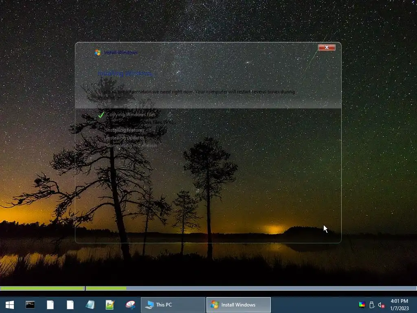Image resolution: width=417 pixels, height=313 pixels.
Task: Open the blue tilted notepad taskbar icon
Action: 90,305
